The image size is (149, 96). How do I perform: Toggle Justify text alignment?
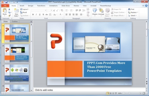click(x=77, y=15)
